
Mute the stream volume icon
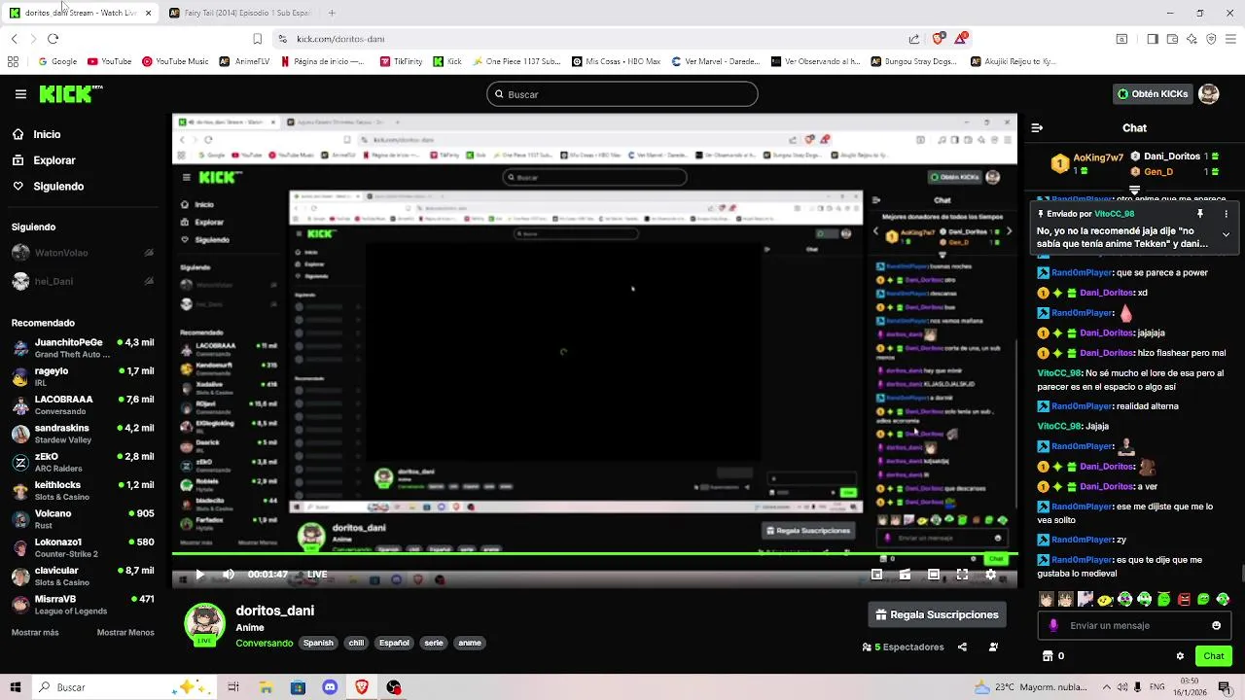[x=229, y=575]
